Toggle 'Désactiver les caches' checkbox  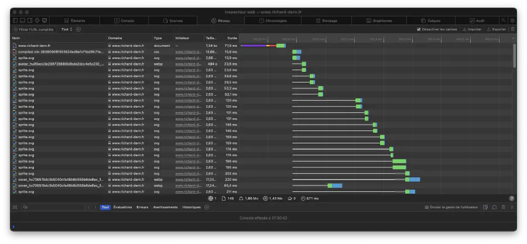point(419,29)
